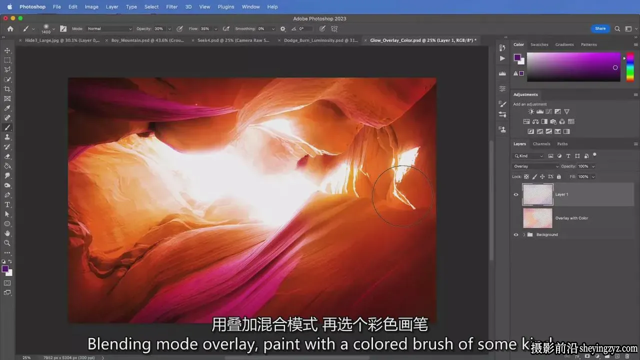Activate the Zoom tool

(x=7, y=242)
